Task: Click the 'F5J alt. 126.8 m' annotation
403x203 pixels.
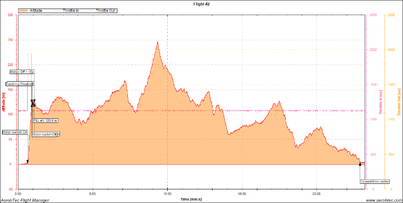Action: 46,121
